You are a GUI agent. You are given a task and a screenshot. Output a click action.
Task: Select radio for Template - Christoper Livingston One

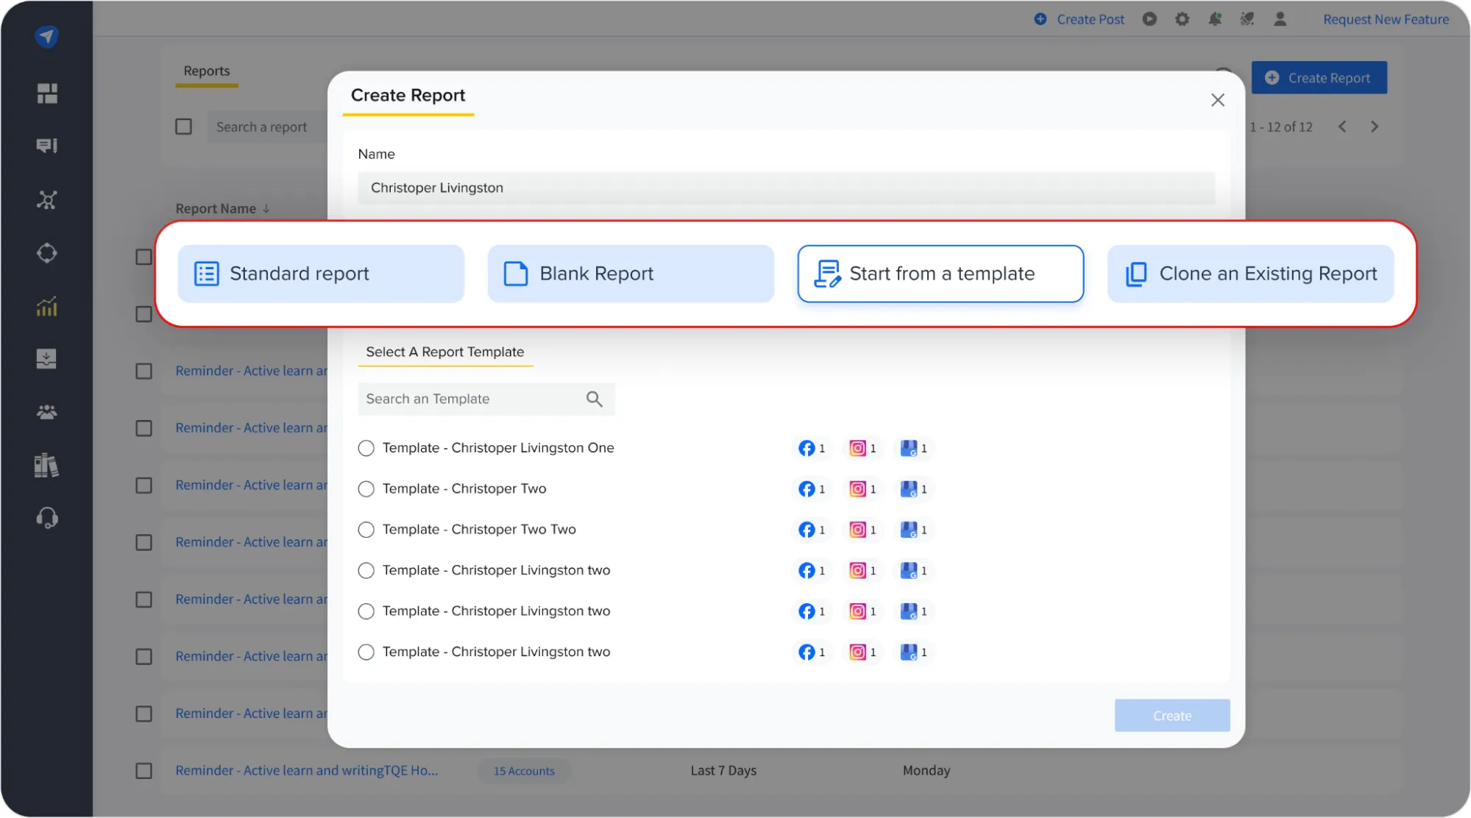tap(366, 448)
